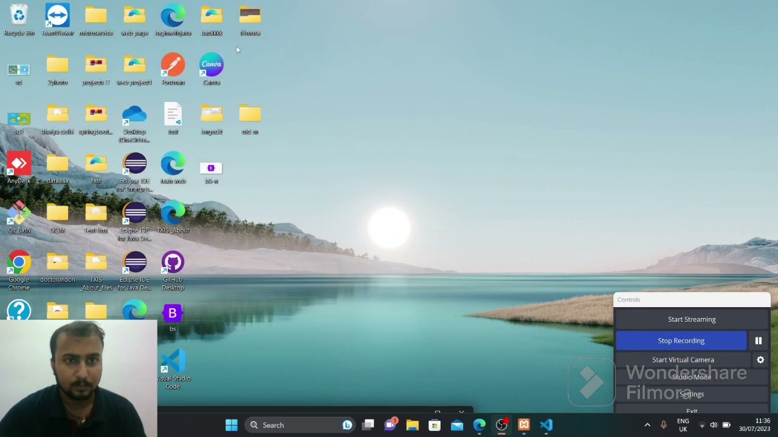Open ENG UK language switcher

pyautogui.click(x=683, y=425)
